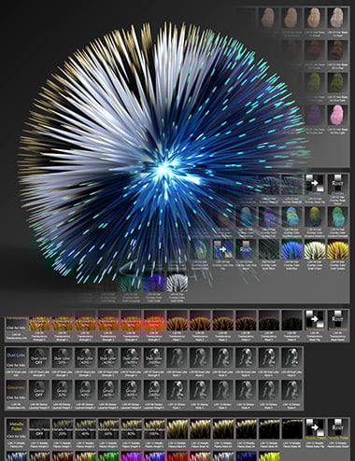Switch Metallic Flakes to OFF preset
Viewport: 355px width, 461px height.
point(39,429)
